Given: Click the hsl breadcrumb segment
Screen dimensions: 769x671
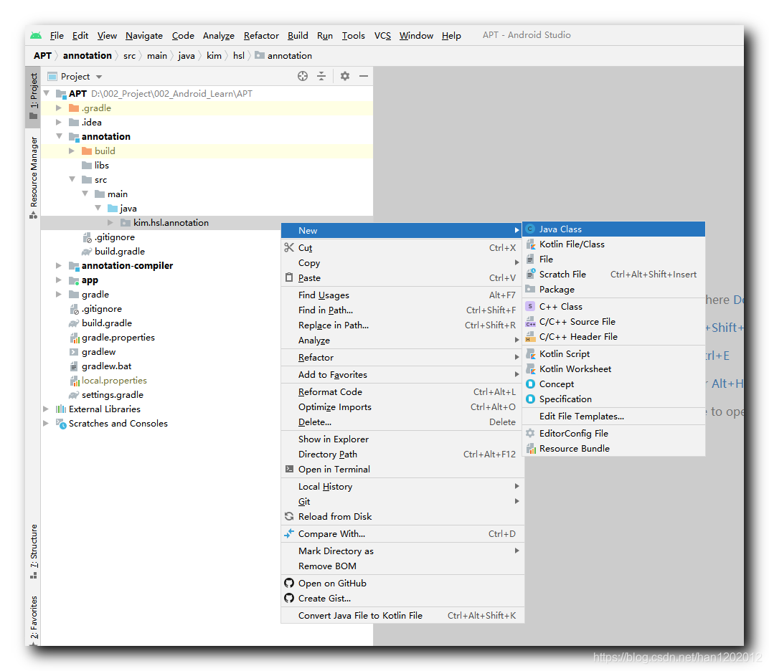Looking at the screenshot, I should coord(239,56).
